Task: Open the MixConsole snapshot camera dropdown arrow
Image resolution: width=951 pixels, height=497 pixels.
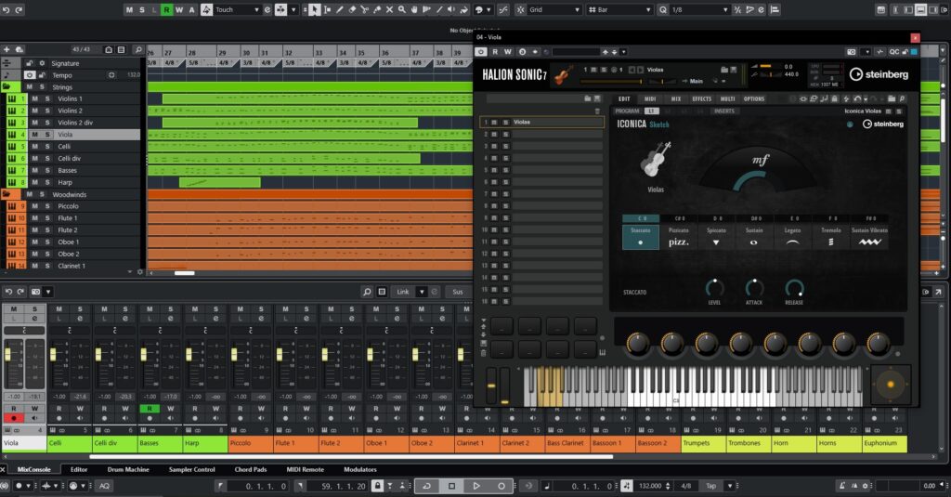Action: tap(48, 292)
